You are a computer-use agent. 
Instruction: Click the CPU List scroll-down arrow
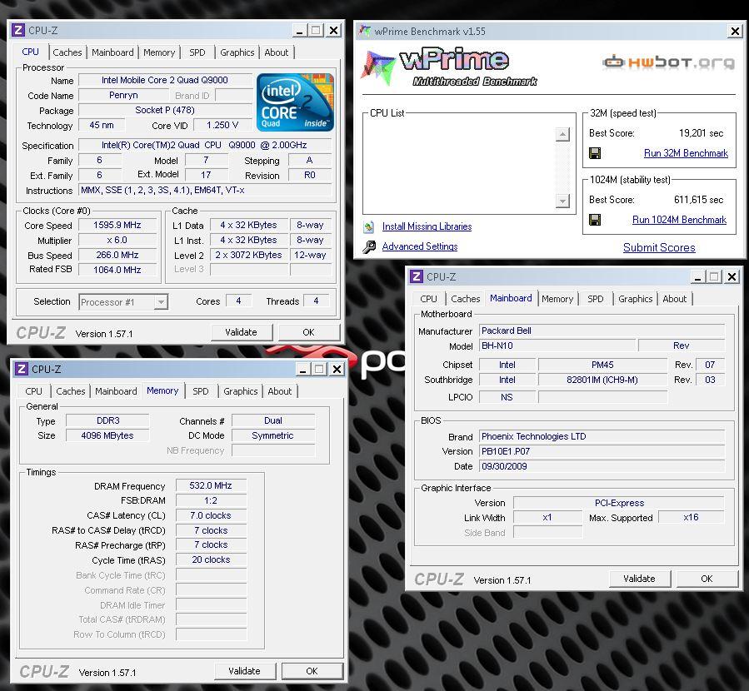(562, 201)
